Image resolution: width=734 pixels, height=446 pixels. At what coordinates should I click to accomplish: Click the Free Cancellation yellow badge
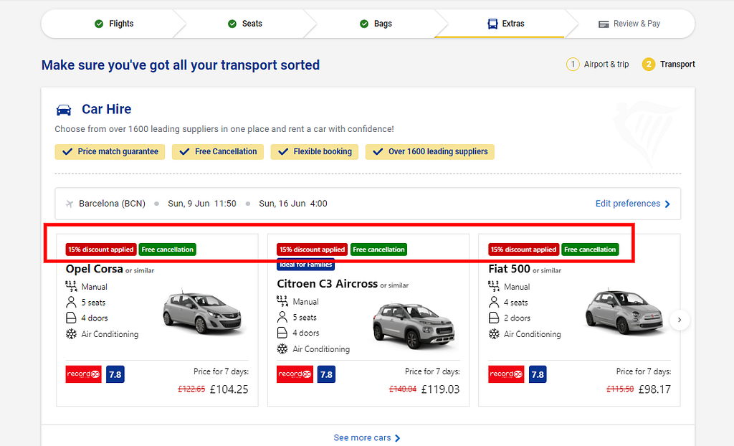(218, 152)
